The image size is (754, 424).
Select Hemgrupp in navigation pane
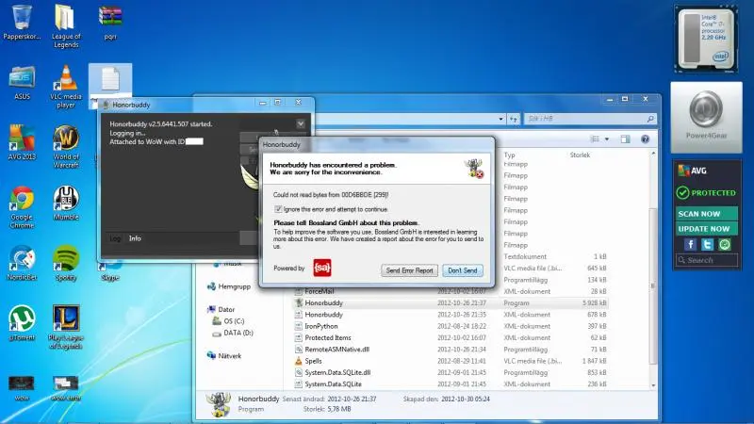click(x=234, y=286)
